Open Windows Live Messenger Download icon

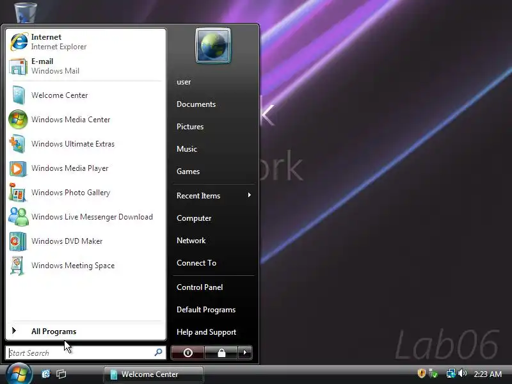tap(19, 217)
